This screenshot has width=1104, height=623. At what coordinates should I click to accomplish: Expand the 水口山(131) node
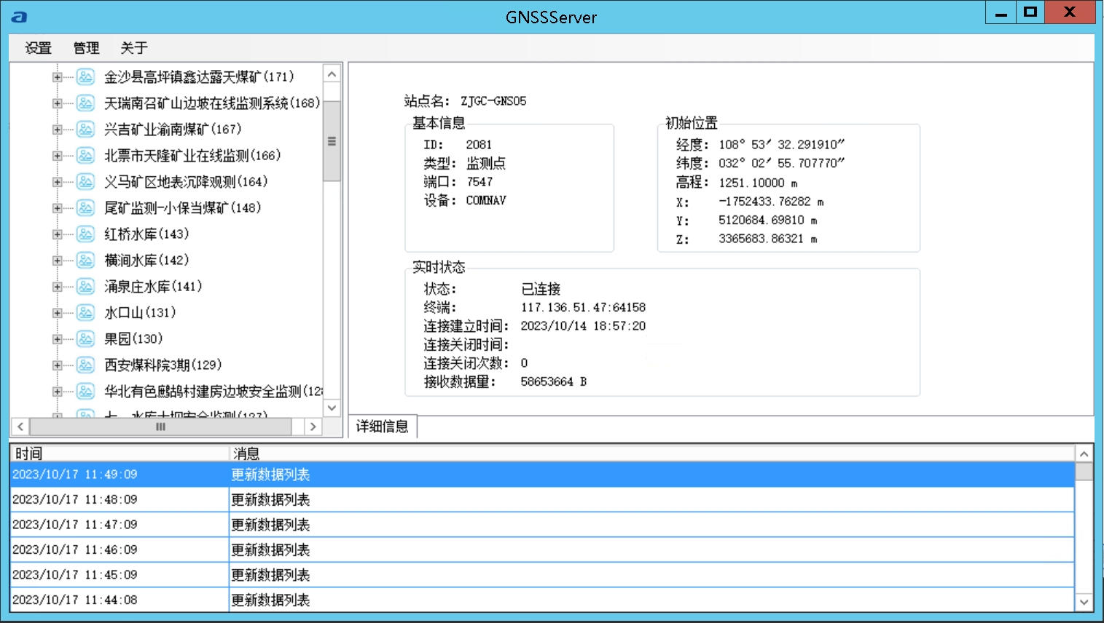coord(57,312)
